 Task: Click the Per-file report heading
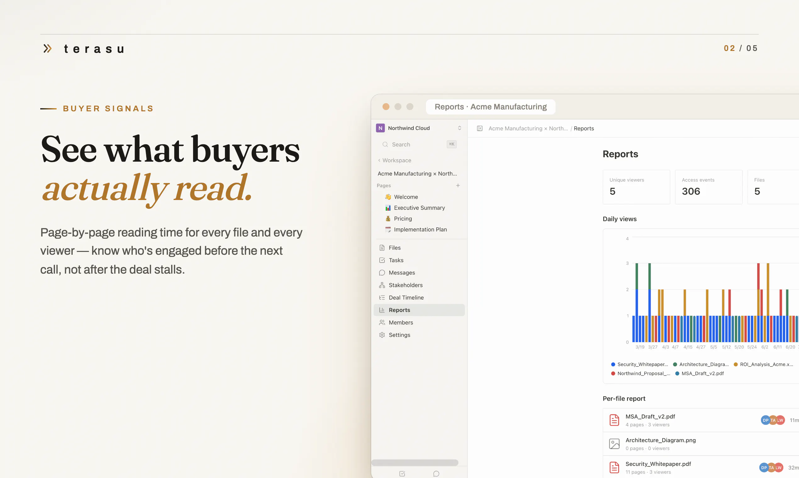(x=624, y=398)
